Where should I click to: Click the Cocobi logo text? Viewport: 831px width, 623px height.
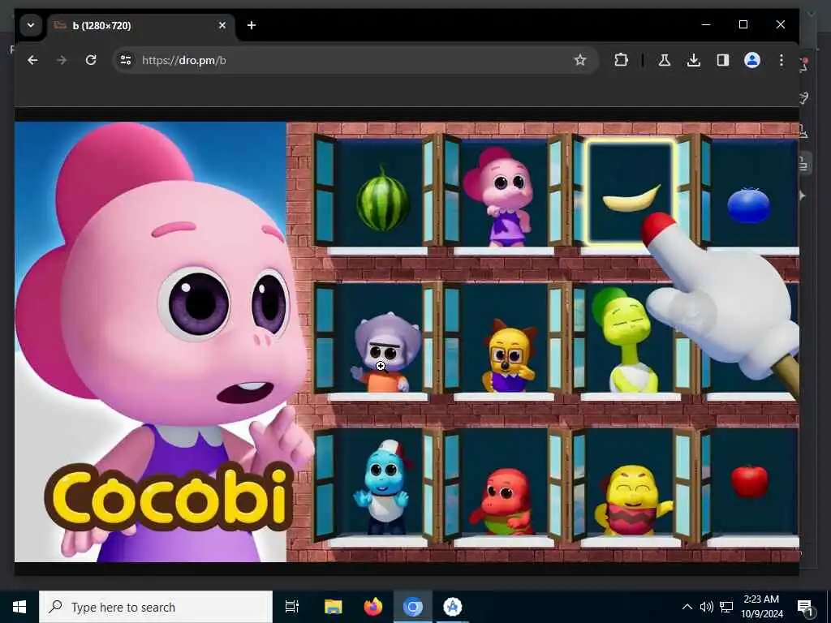tap(170, 498)
